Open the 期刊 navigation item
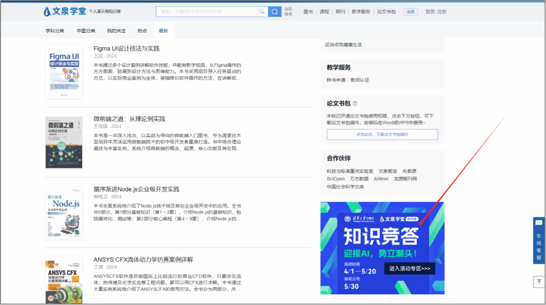Screen dimensions: 546x305 pos(340,12)
